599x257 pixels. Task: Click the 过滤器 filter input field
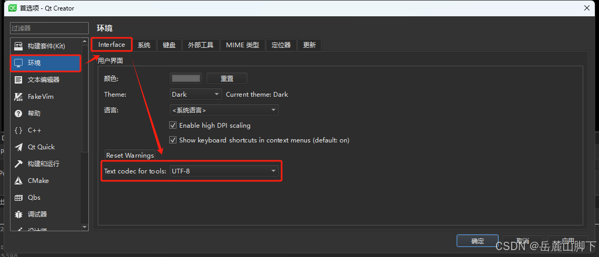49,28
